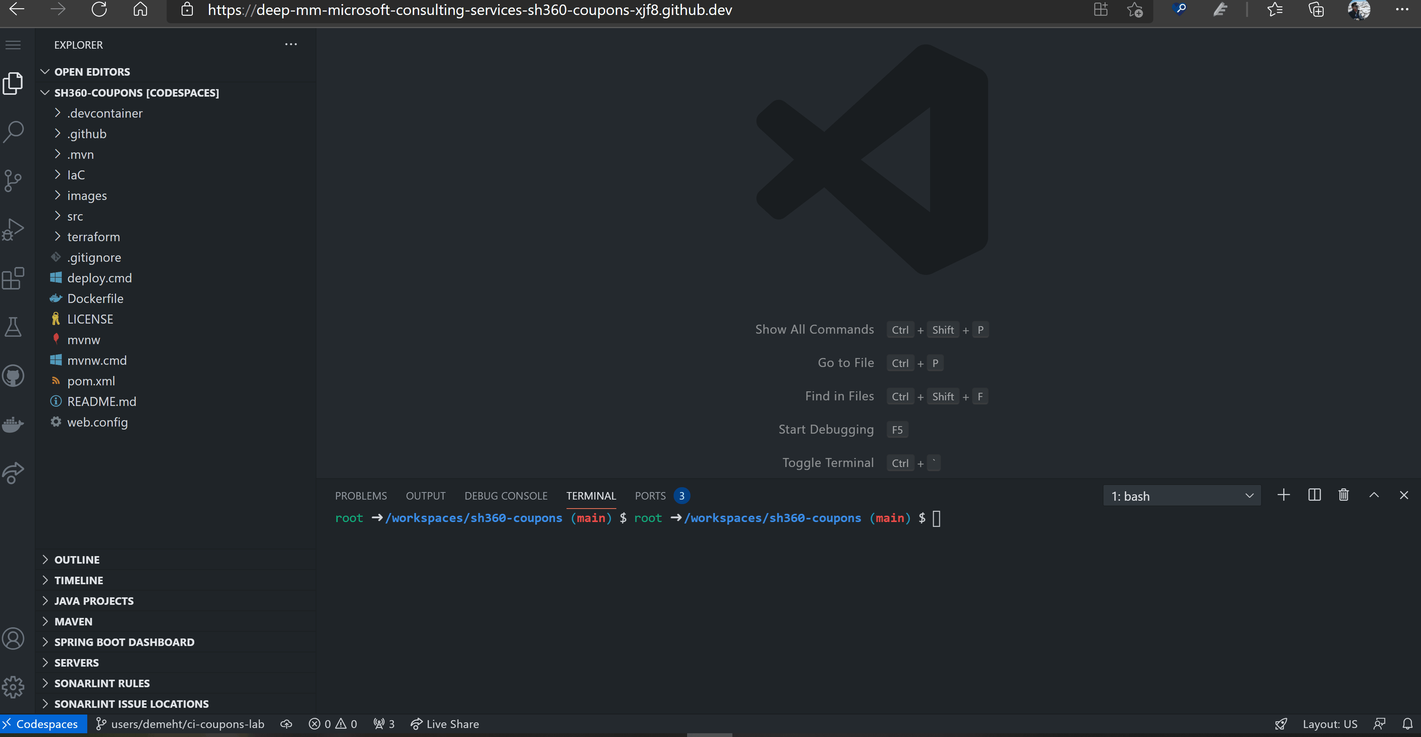
Task: Open notifications bell in status bar
Action: (1408, 724)
